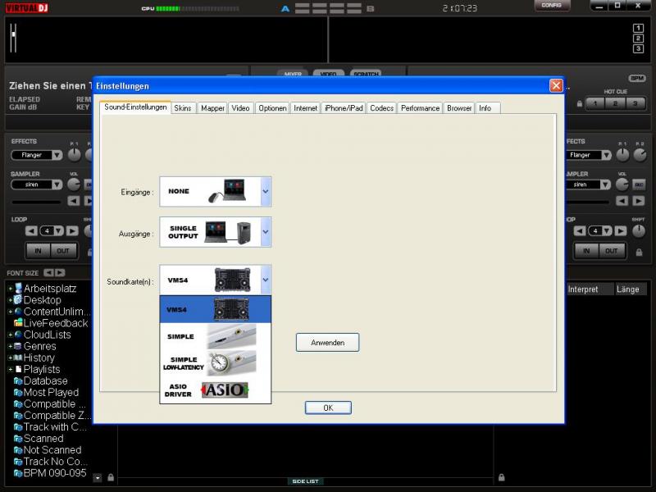The height and width of the screenshot is (492, 656).
Task: Click the Anwenden button
Action: [327, 343]
